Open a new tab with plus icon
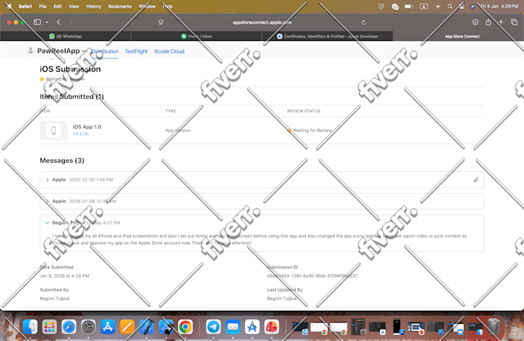The width and height of the screenshot is (524, 341). [501, 22]
